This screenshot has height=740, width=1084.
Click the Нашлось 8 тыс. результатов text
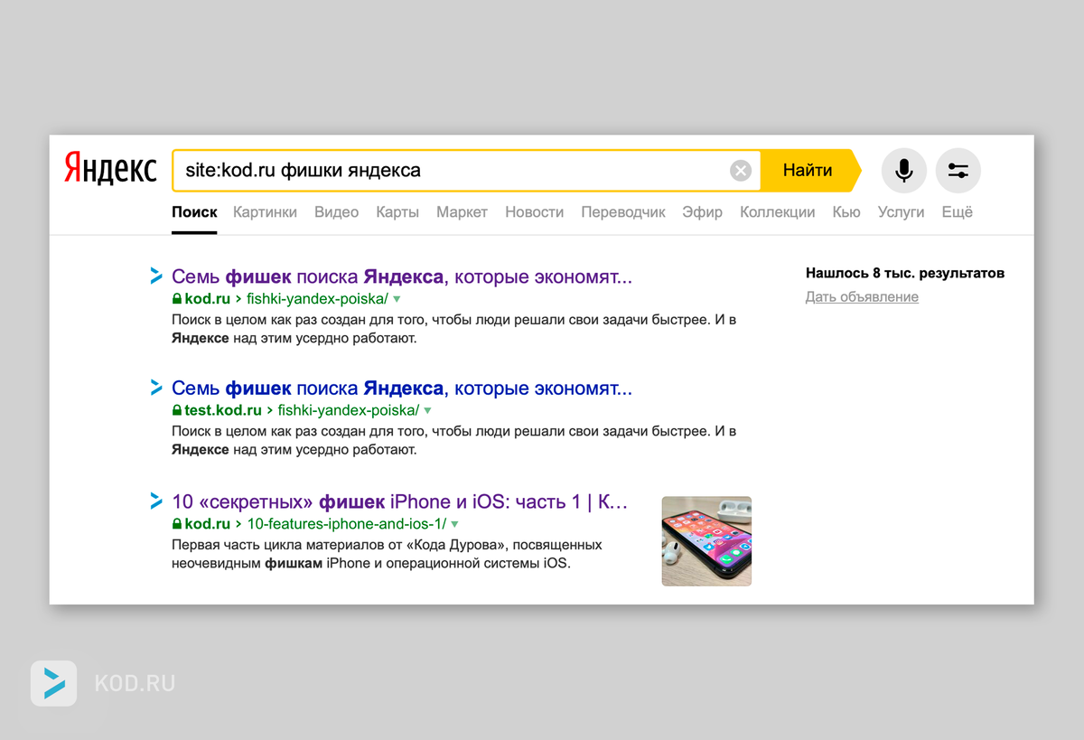tap(905, 273)
